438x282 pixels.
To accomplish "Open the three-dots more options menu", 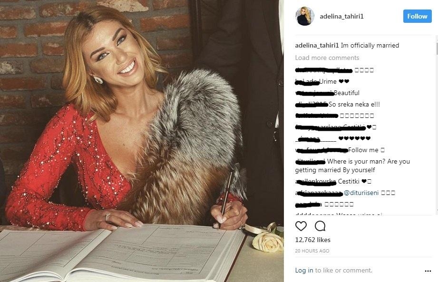I will tap(428, 271).
